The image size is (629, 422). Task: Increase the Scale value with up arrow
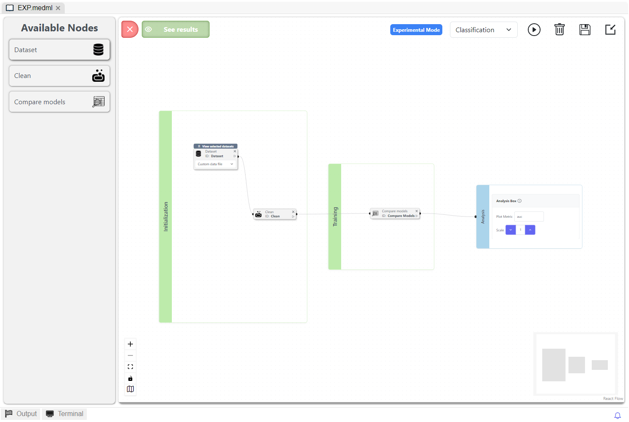pyautogui.click(x=530, y=230)
